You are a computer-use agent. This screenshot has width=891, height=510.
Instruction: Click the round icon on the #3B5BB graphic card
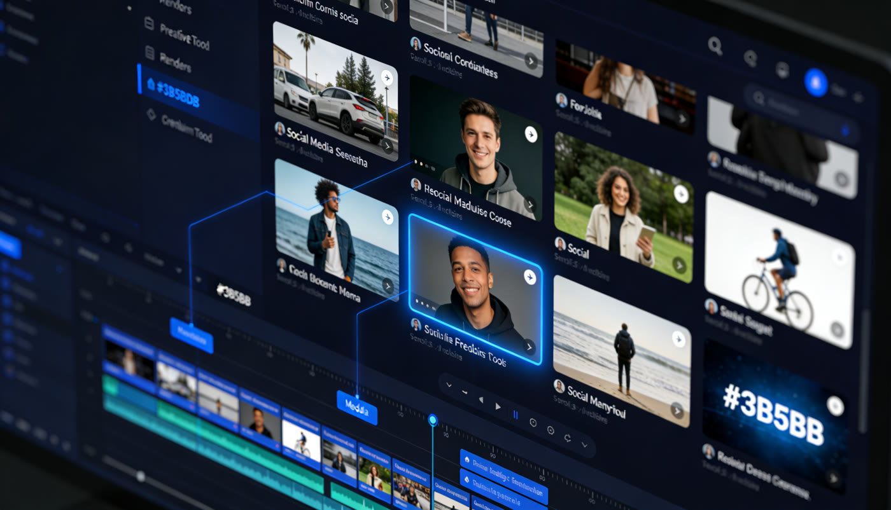[835, 406]
